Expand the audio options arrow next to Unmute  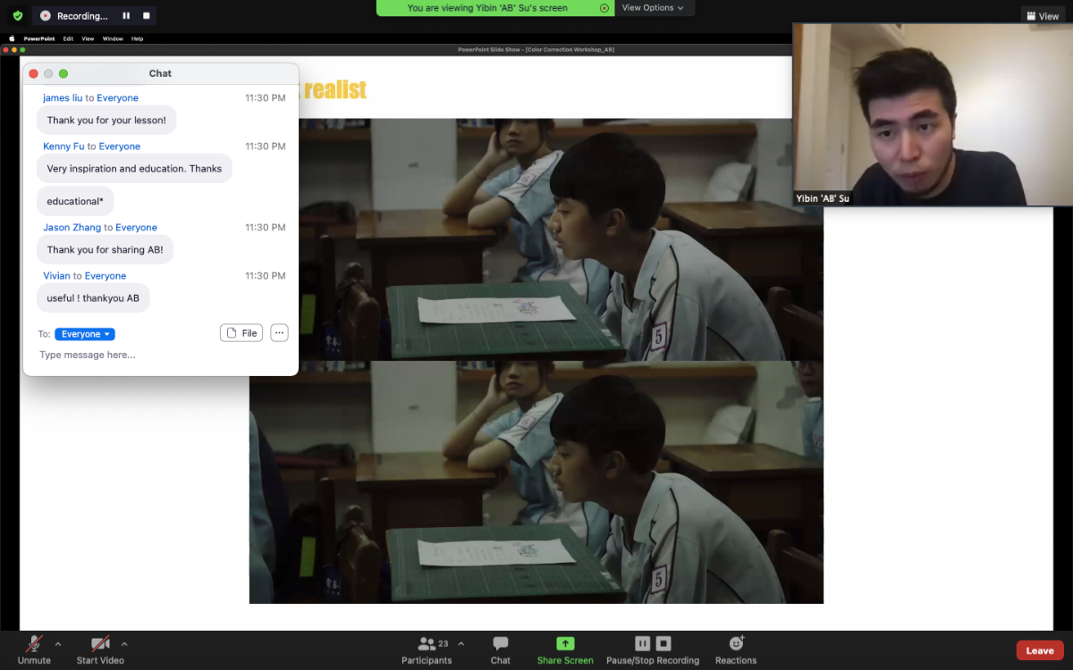(58, 643)
